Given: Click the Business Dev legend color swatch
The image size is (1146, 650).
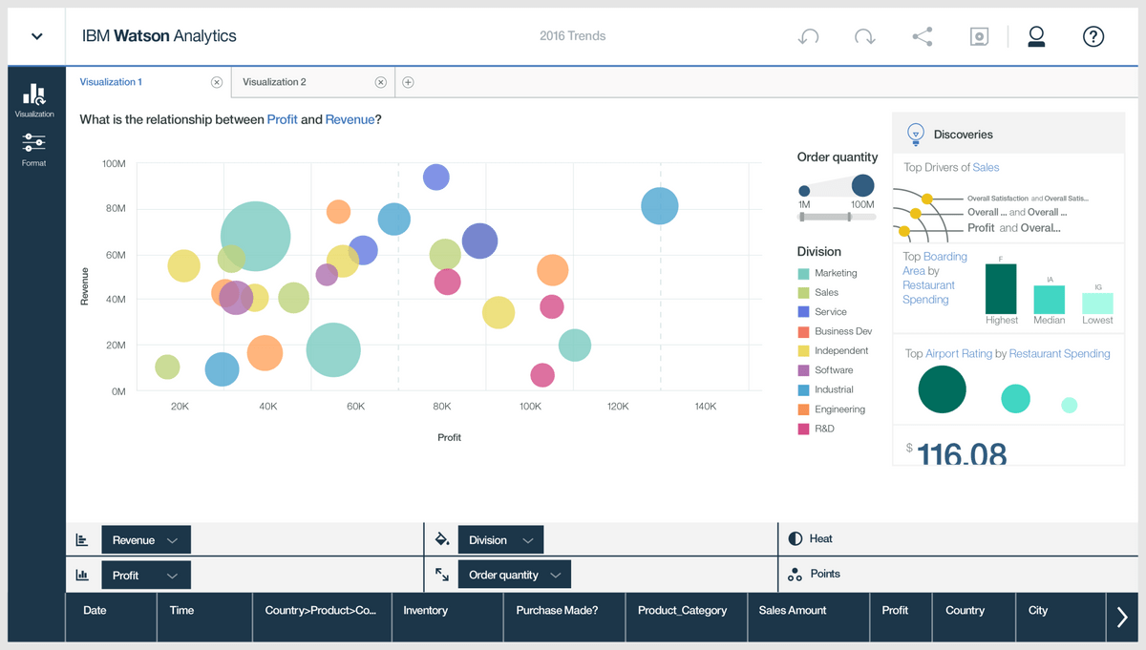Looking at the screenshot, I should tap(804, 332).
